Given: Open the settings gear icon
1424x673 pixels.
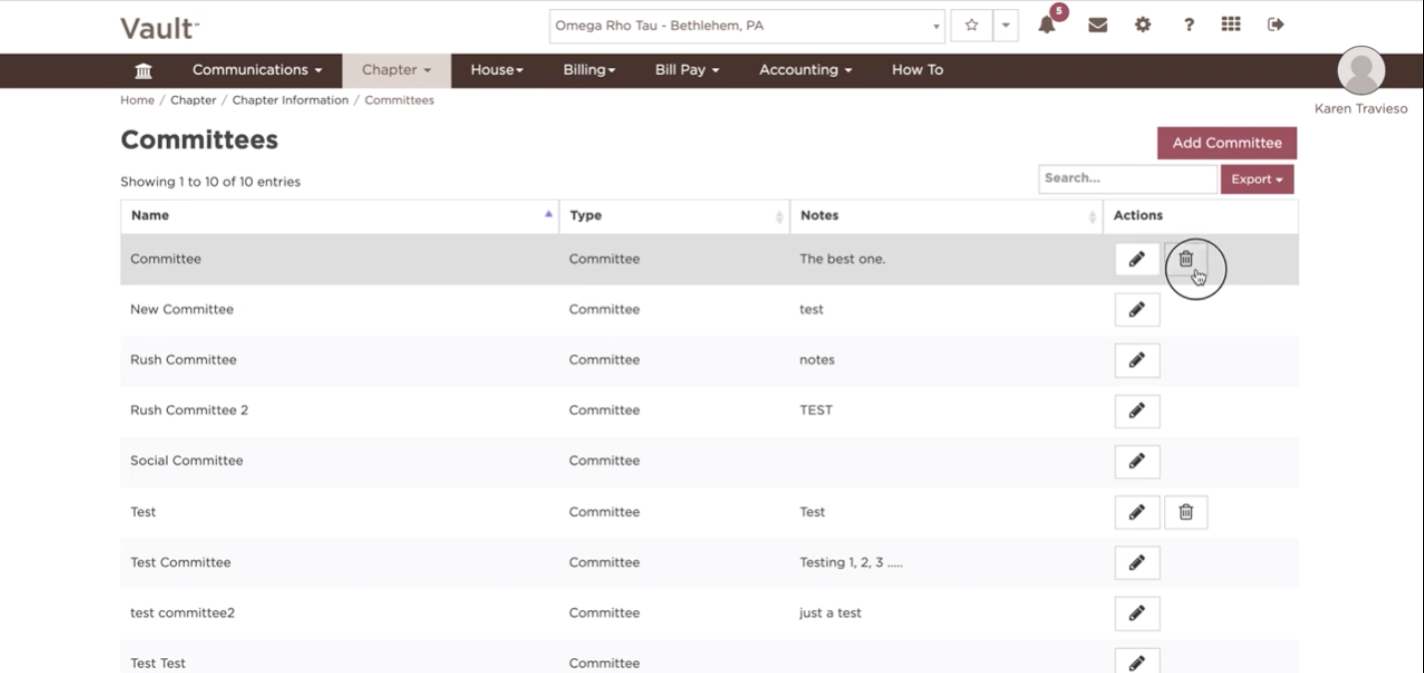Looking at the screenshot, I should [x=1142, y=25].
